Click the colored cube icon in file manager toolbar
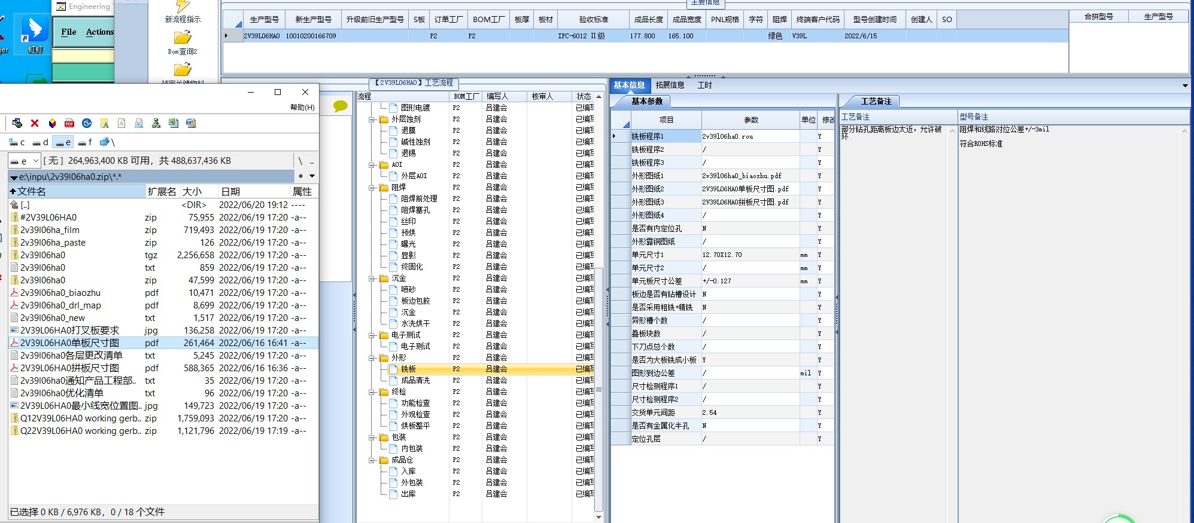 coord(52,123)
